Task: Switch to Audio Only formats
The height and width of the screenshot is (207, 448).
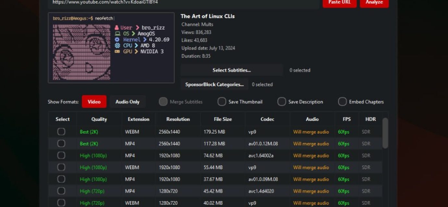Action: click(x=127, y=102)
